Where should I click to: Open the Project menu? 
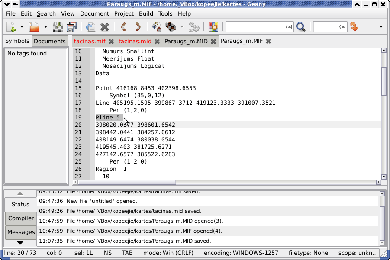124,14
